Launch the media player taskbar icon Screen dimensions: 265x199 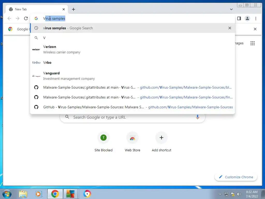coord(38,194)
